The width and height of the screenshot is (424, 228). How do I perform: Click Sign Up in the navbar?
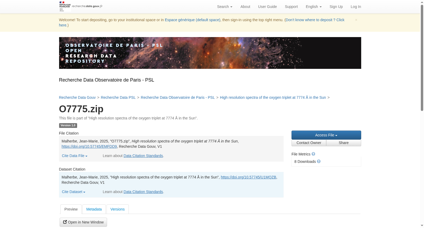click(336, 7)
